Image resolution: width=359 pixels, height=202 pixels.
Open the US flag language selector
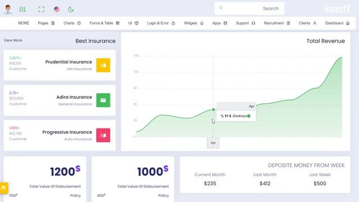(57, 10)
